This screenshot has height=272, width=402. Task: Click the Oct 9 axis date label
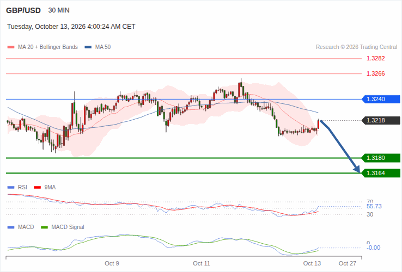click(112, 263)
